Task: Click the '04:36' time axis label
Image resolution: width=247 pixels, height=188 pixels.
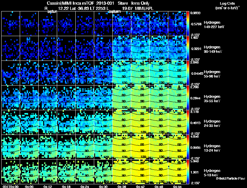Action: tap(122, 186)
